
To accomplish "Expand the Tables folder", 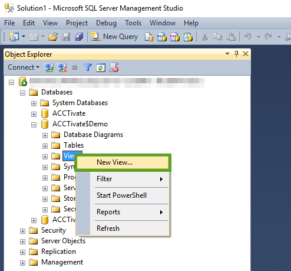I will pyautogui.click(x=45, y=146).
